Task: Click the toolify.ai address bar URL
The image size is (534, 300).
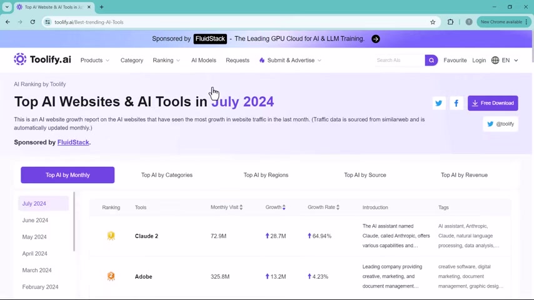Action: (89, 22)
